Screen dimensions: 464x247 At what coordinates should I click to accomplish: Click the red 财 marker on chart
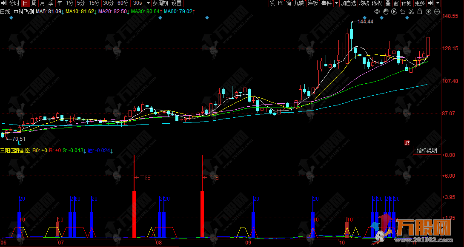407,142
